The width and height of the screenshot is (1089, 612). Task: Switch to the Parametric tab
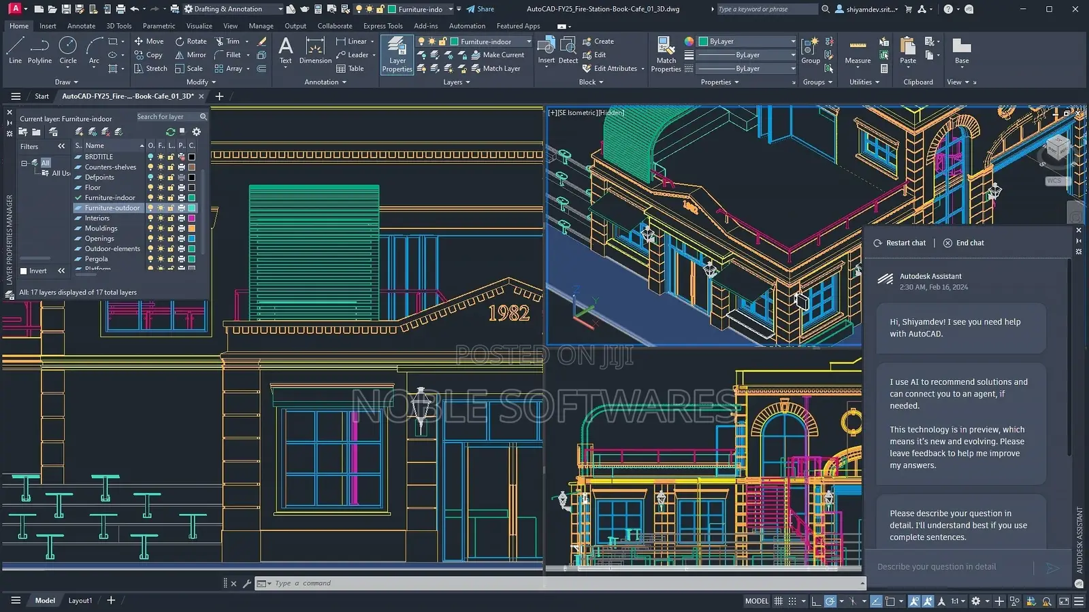click(159, 26)
